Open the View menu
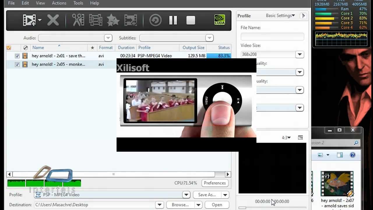 pyautogui.click(x=41, y=3)
